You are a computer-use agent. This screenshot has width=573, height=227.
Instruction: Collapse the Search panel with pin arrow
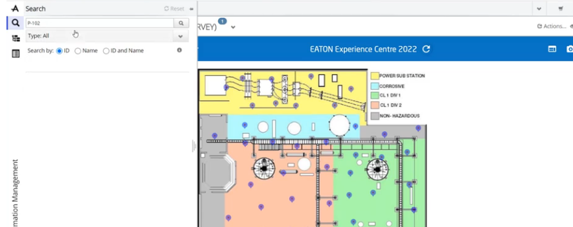[191, 9]
